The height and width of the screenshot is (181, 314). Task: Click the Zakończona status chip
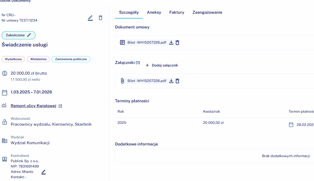coord(16,35)
